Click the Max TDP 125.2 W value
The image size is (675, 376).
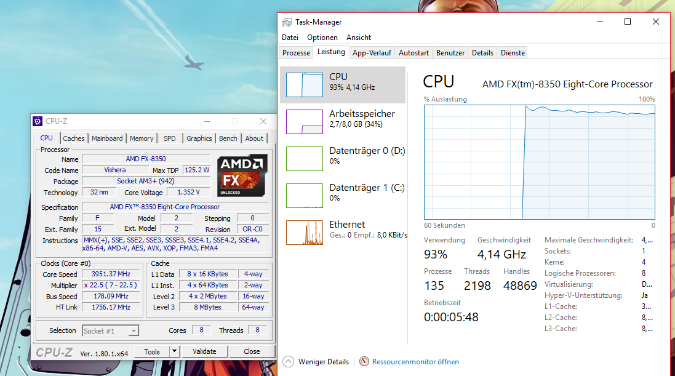[x=197, y=170]
